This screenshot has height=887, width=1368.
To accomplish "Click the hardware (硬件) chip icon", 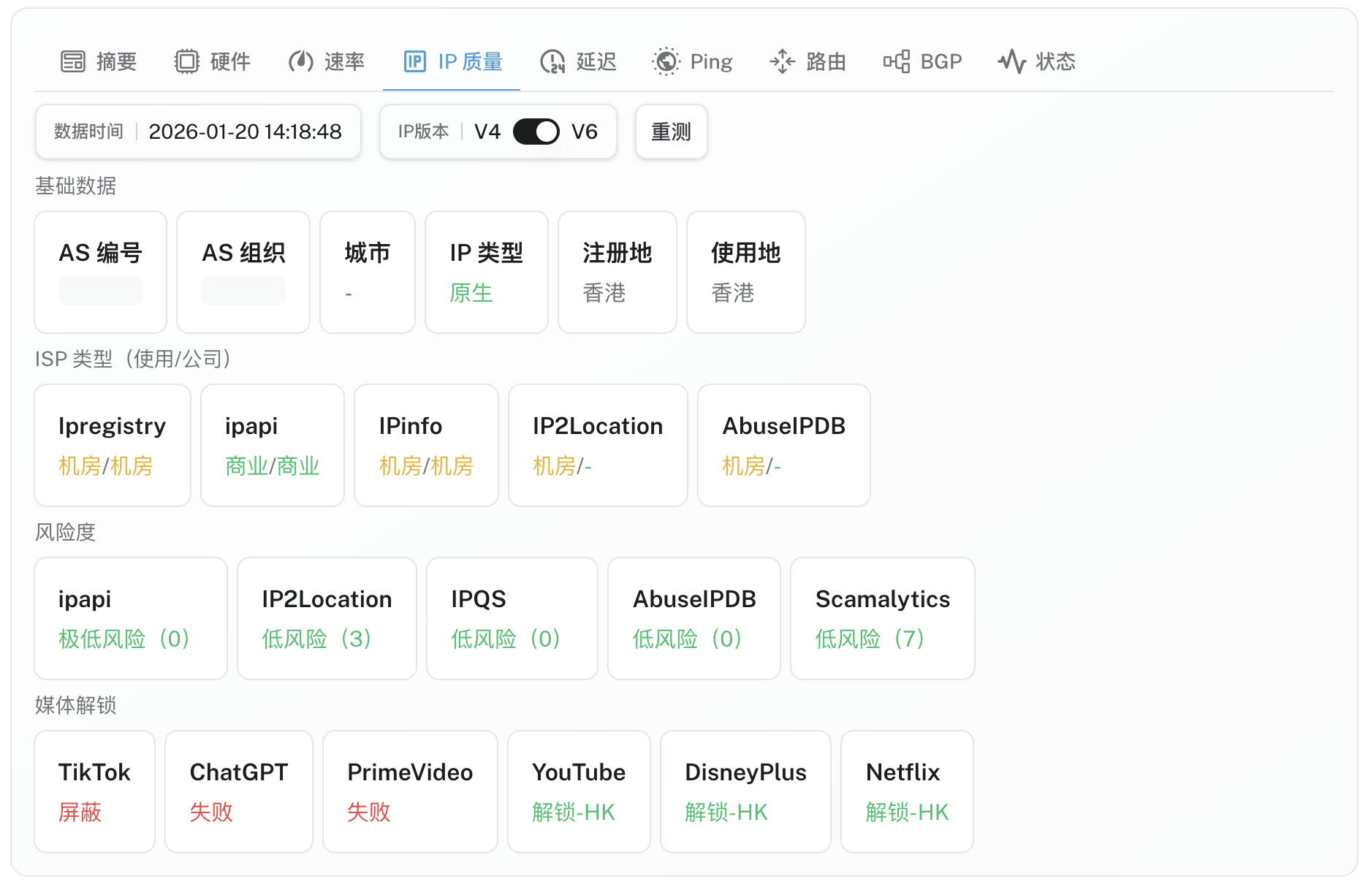I will (187, 61).
